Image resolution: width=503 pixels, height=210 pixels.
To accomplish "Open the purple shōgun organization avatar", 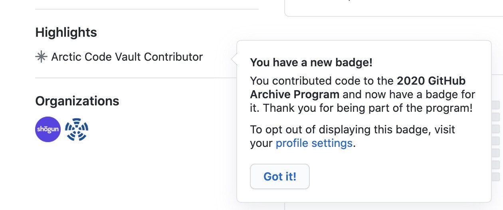I will [48, 129].
